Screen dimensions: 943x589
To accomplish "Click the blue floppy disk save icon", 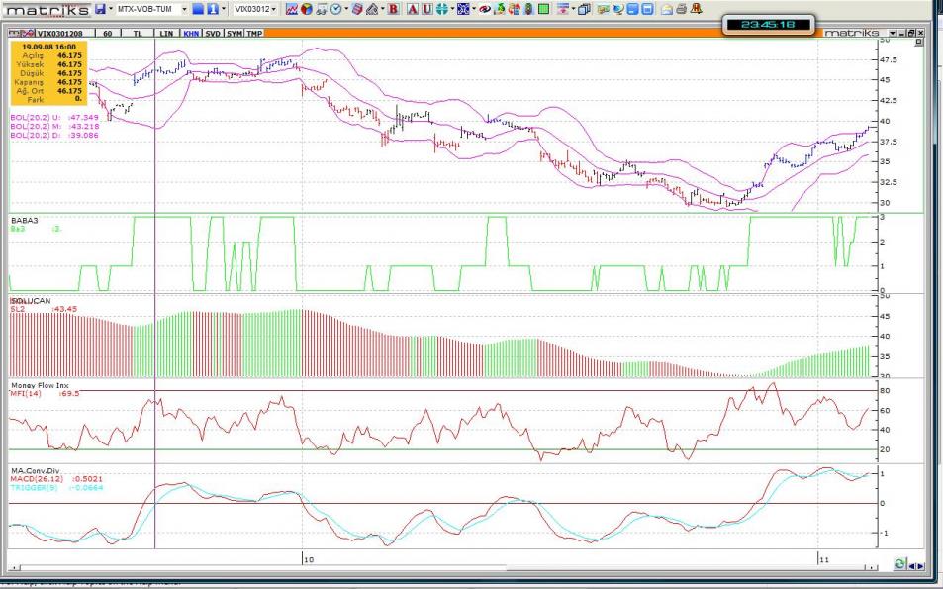I will (101, 9).
